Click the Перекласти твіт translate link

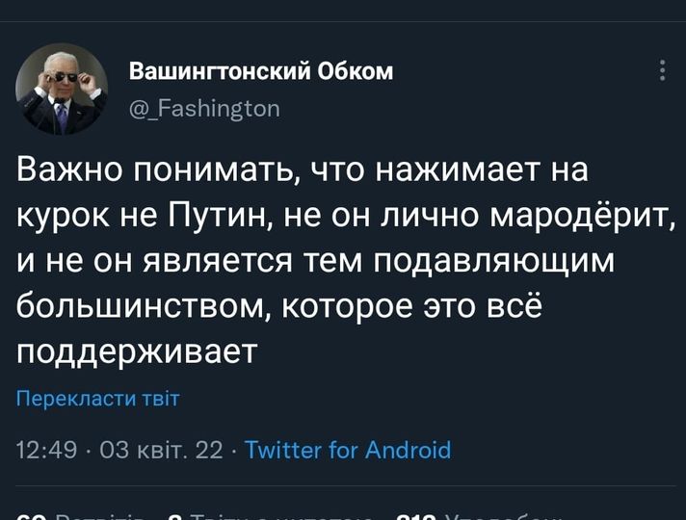98,399
